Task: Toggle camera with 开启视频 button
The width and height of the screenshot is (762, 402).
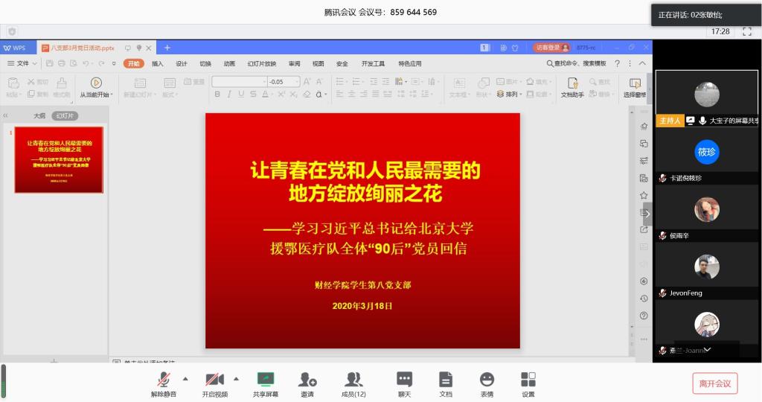Action: 214,384
